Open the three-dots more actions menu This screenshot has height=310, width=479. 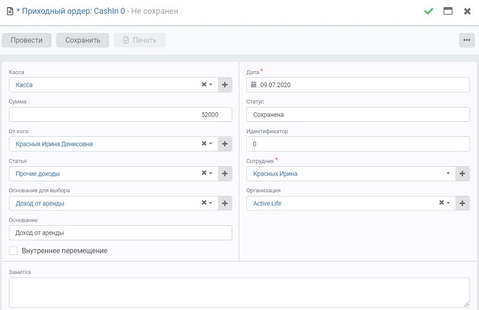pyautogui.click(x=467, y=40)
